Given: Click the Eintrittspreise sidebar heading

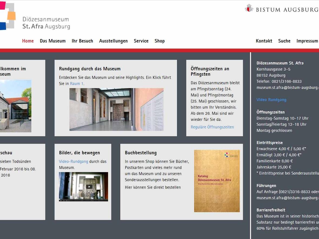Looking at the screenshot, I should coord(270,143).
